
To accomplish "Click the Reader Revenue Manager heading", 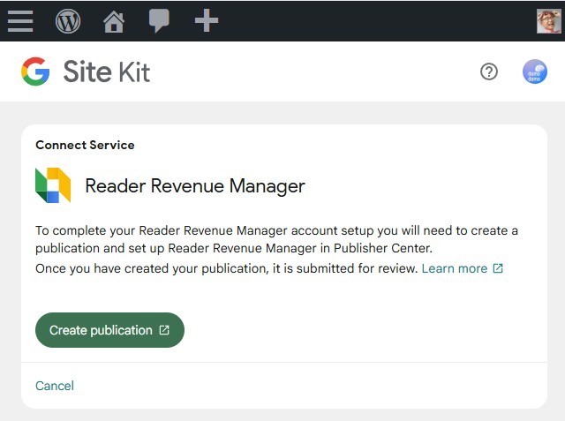I will click(x=195, y=186).
